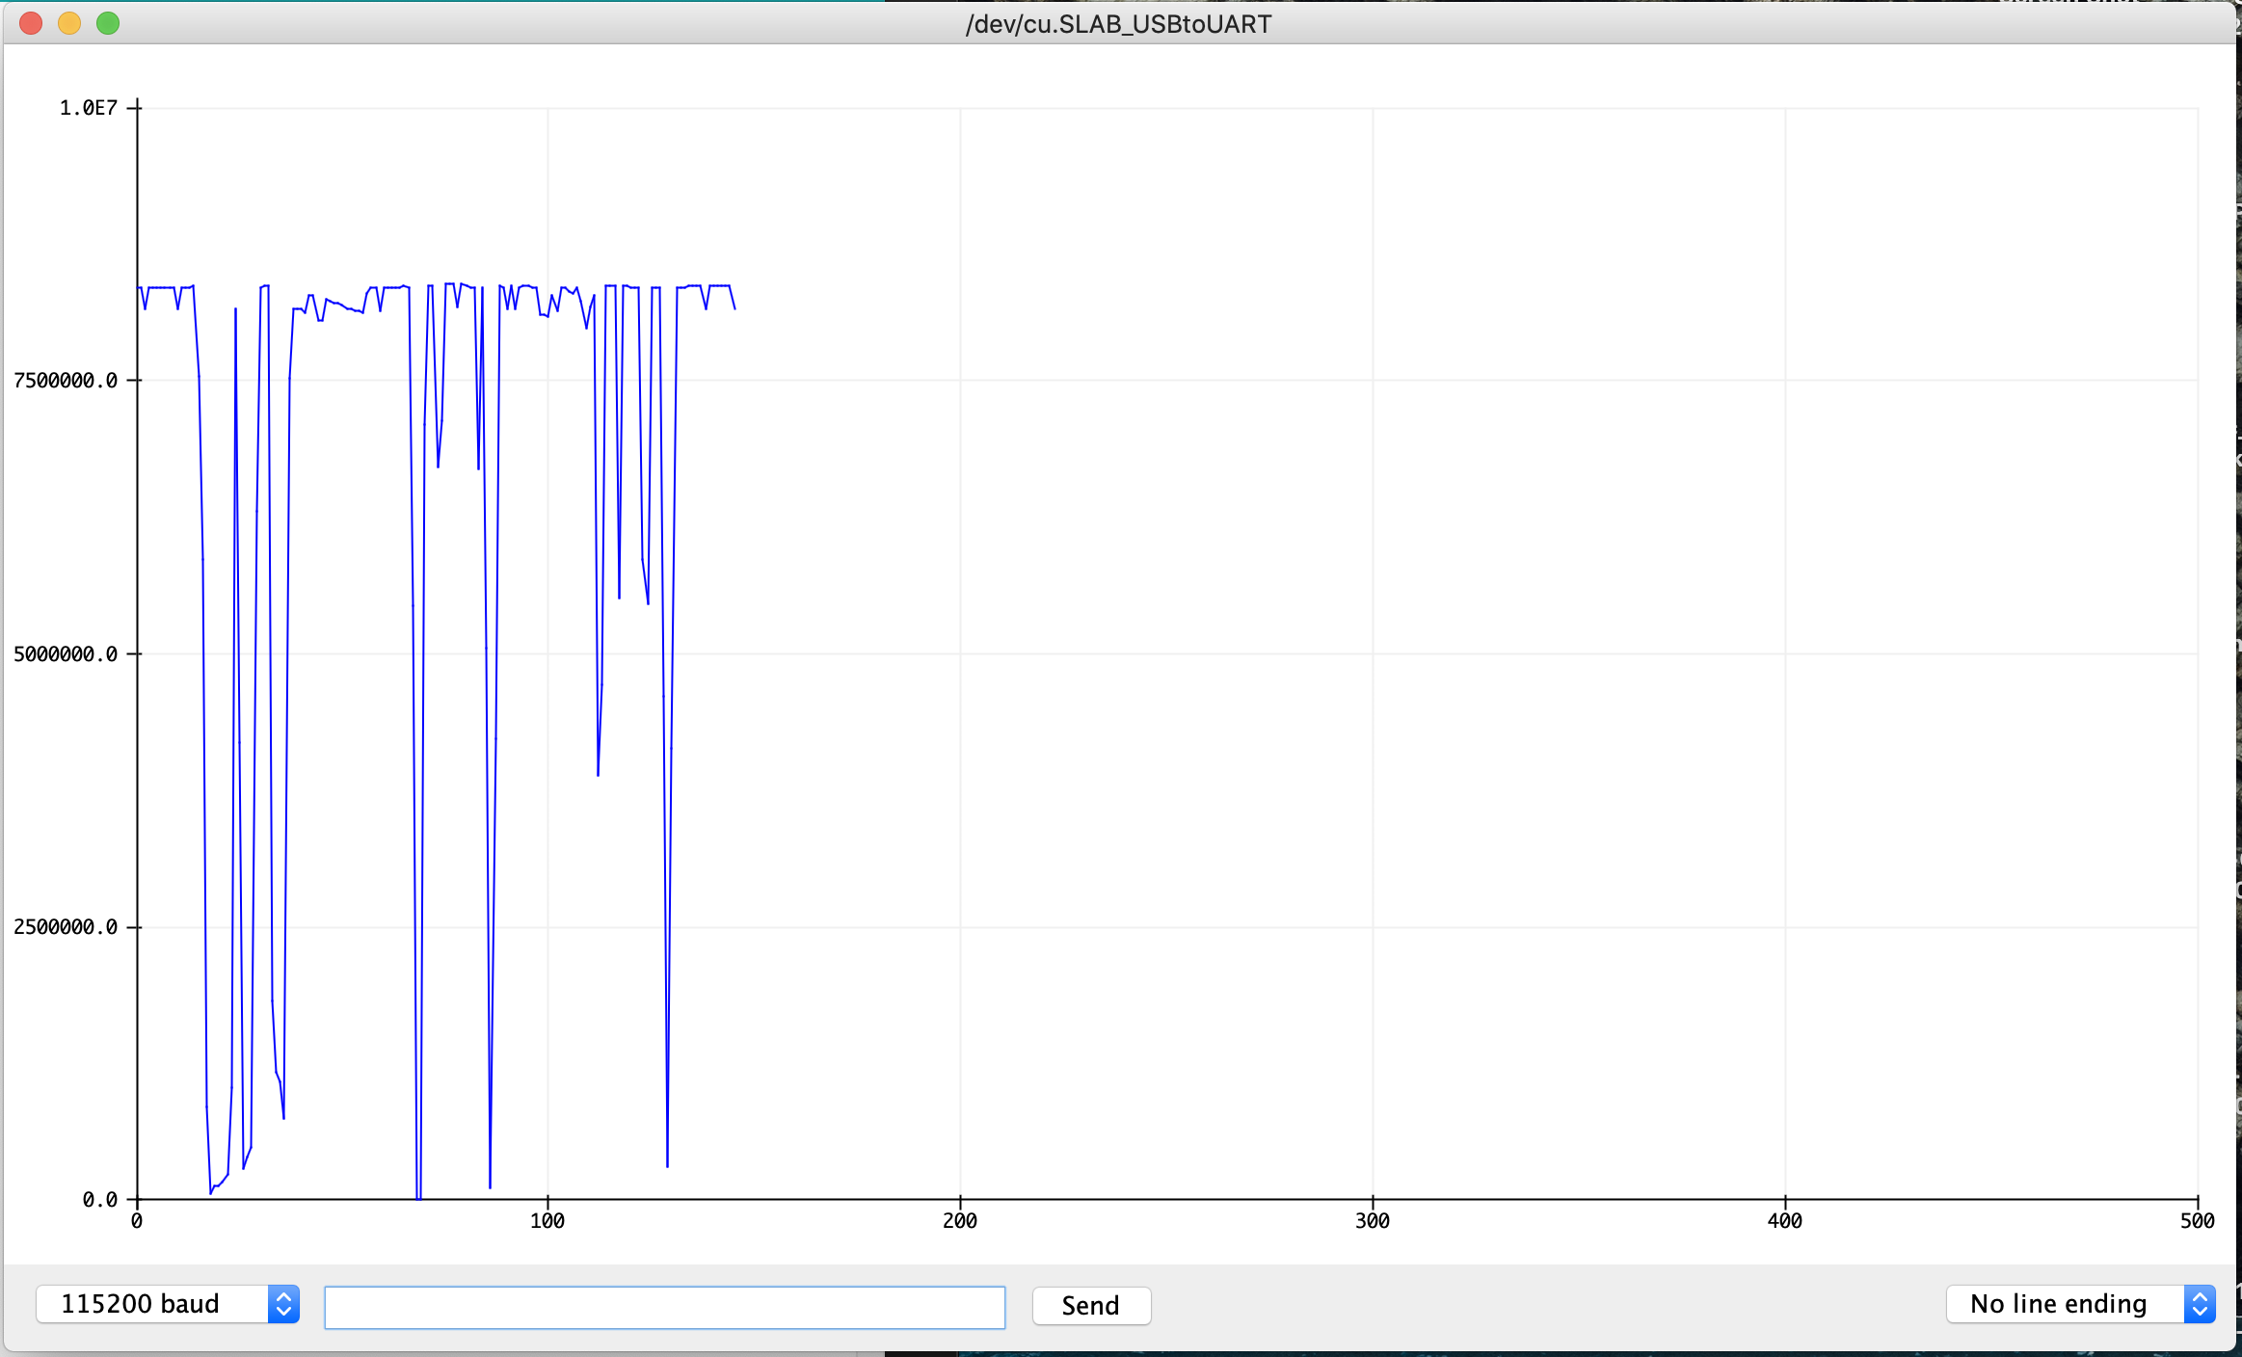Click the serial message input field
Viewport: 2242px width, 1357px height.
point(664,1307)
